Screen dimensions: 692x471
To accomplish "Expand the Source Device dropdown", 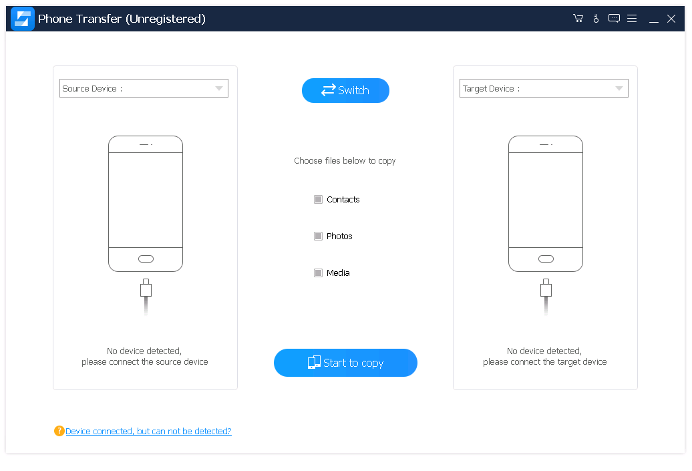I will coord(218,88).
